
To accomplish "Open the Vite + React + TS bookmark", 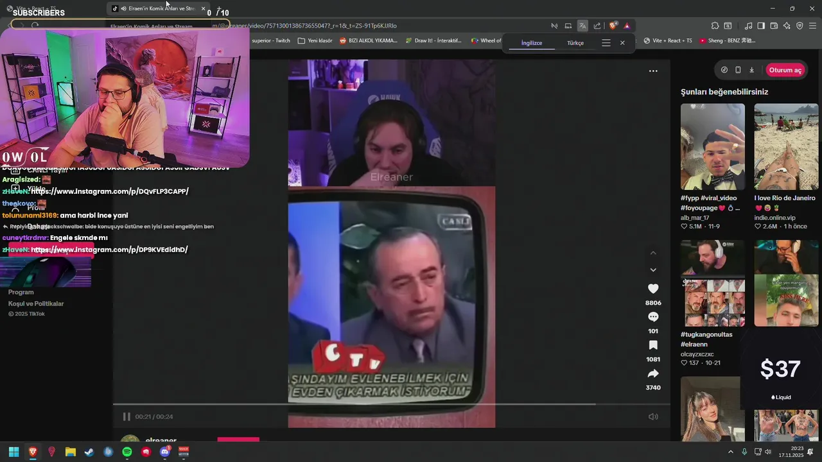I will (x=667, y=40).
